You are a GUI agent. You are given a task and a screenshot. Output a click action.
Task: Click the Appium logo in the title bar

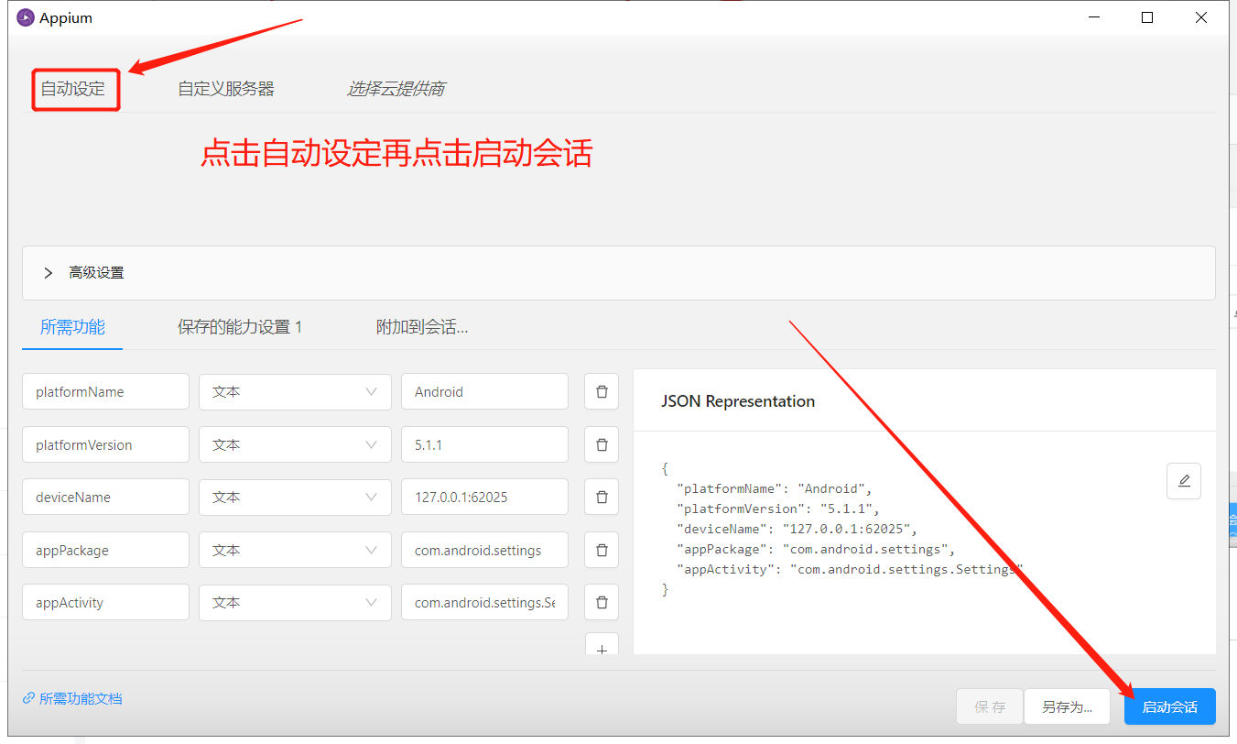tap(25, 17)
